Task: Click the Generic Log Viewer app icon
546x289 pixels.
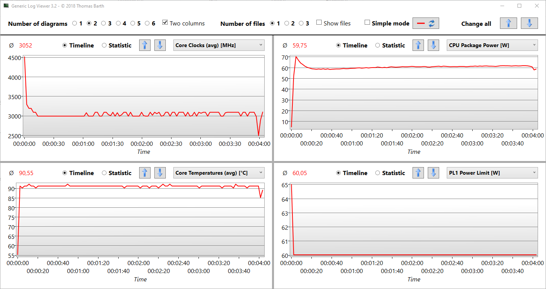Action: [6, 6]
